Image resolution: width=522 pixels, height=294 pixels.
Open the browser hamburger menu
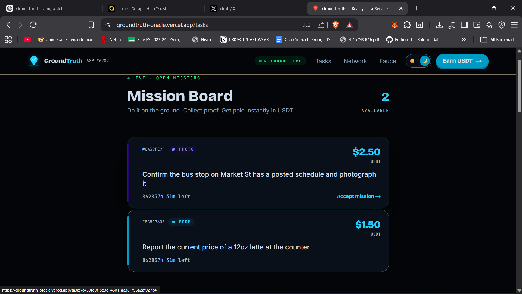(x=514, y=25)
